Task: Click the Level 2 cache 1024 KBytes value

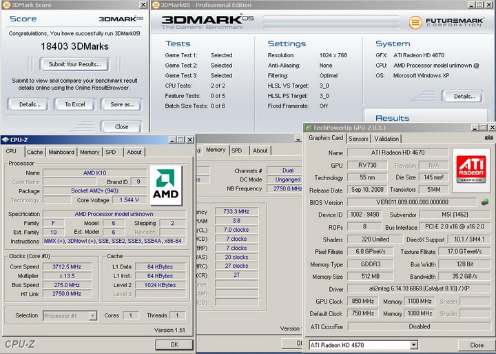Action: click(161, 285)
